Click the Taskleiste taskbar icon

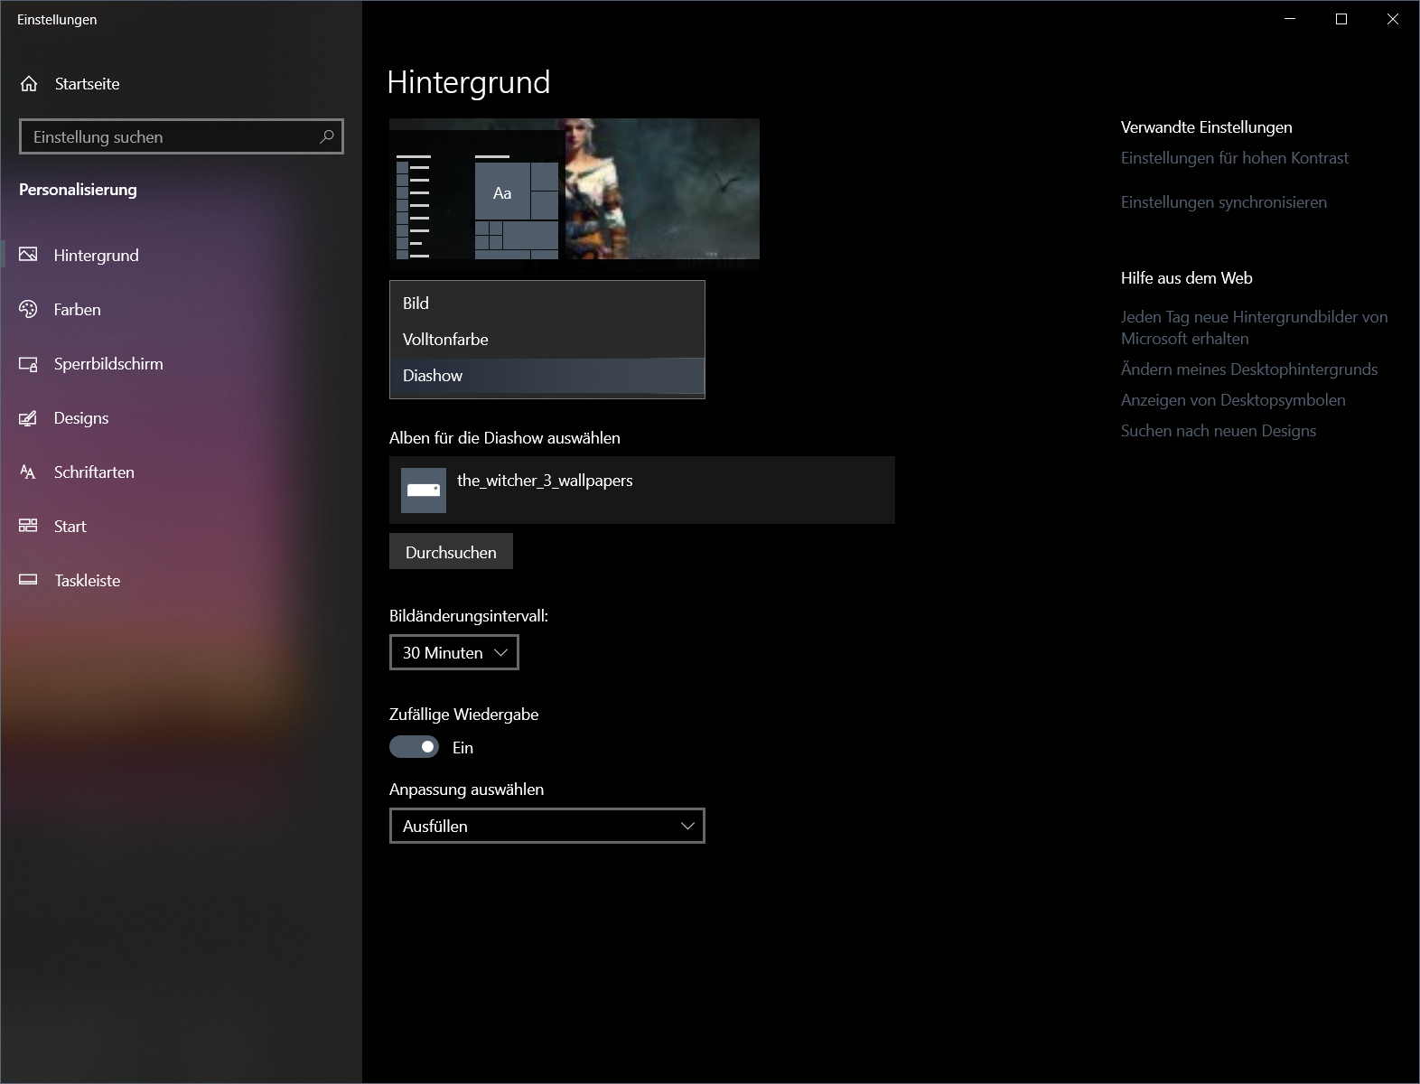28,580
